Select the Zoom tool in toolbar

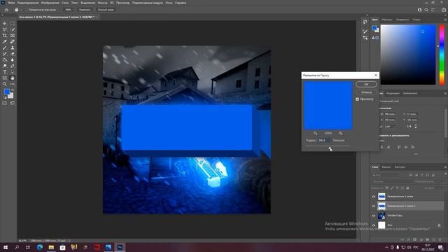[5, 84]
